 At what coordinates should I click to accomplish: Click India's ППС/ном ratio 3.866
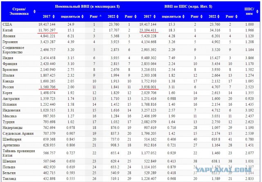tap(249, 58)
